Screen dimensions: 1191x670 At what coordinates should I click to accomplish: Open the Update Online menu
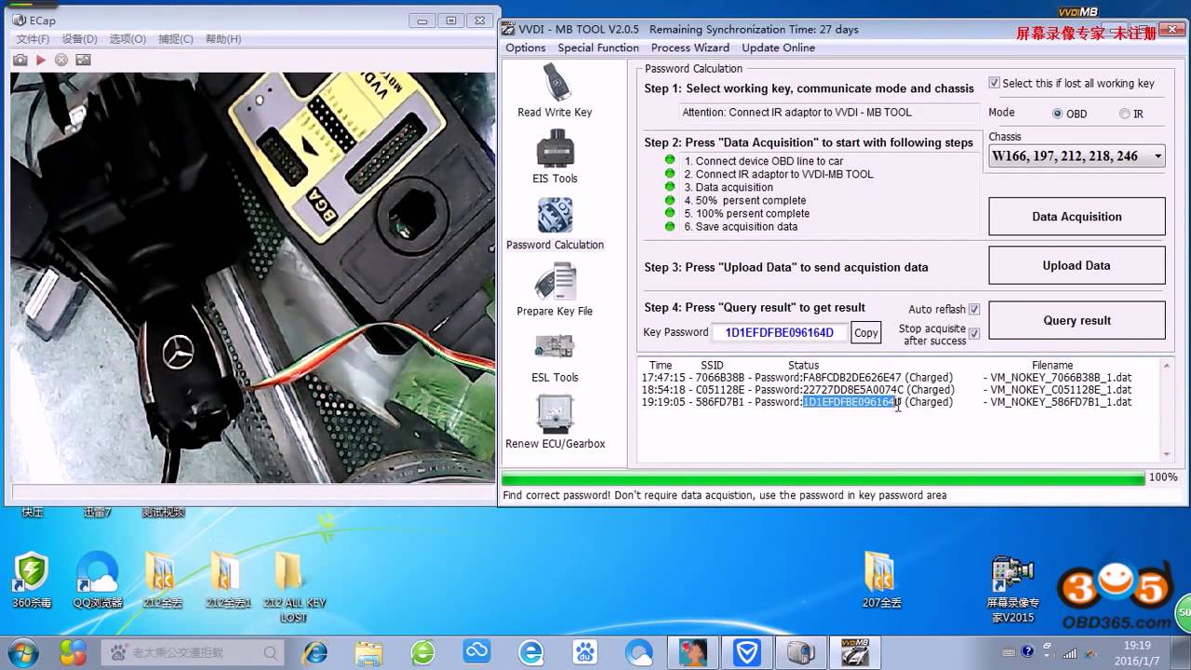click(778, 47)
